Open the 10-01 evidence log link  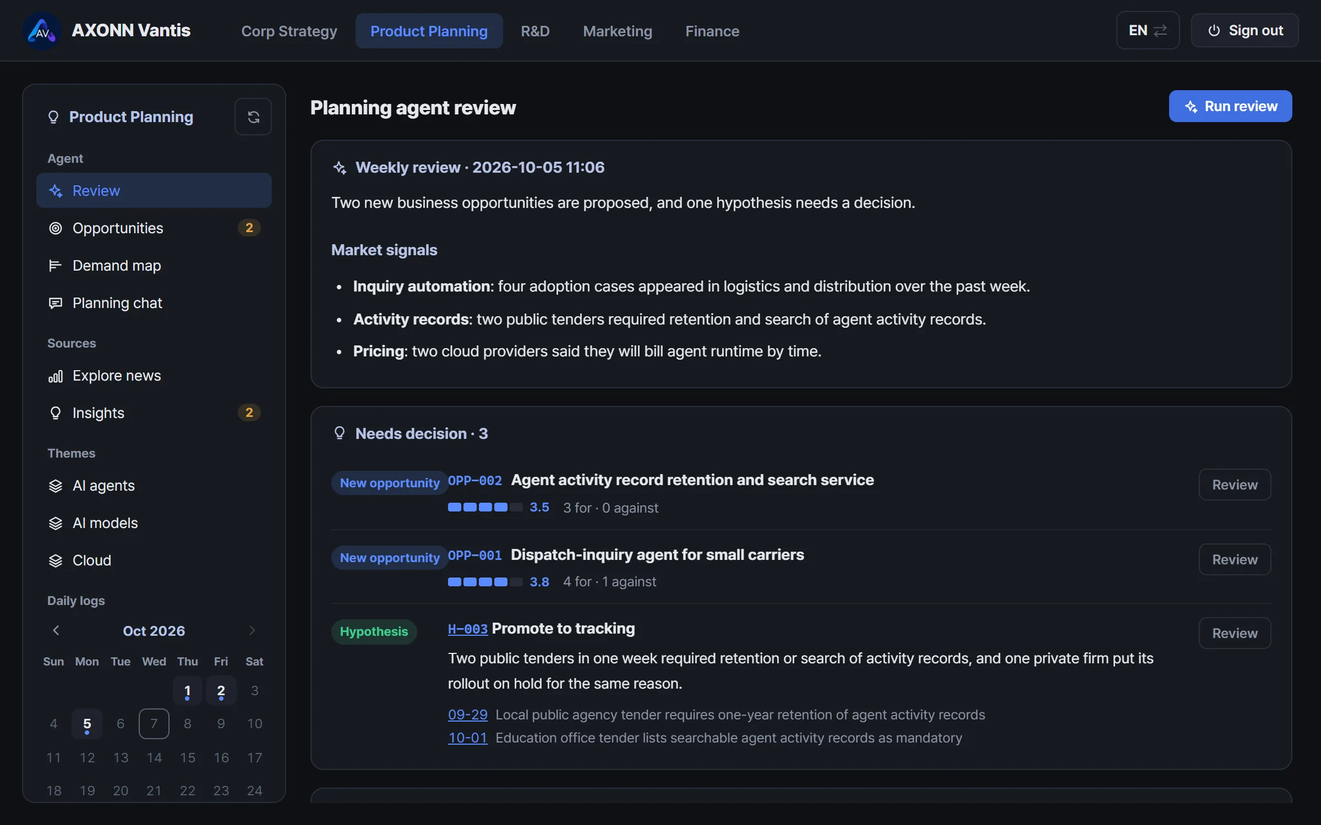point(468,738)
